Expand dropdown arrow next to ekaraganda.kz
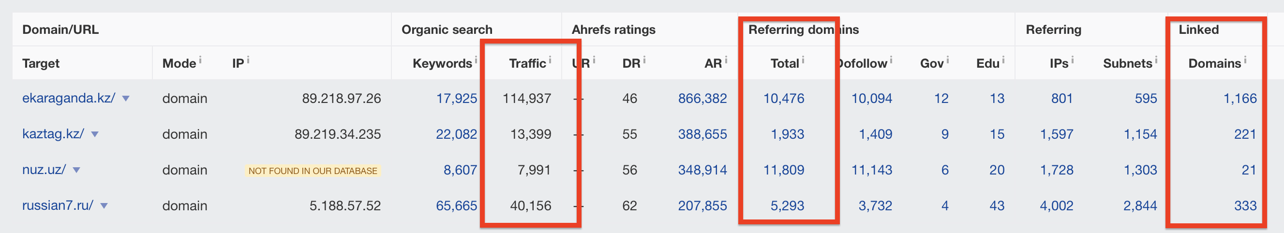The width and height of the screenshot is (1284, 233). point(126,99)
